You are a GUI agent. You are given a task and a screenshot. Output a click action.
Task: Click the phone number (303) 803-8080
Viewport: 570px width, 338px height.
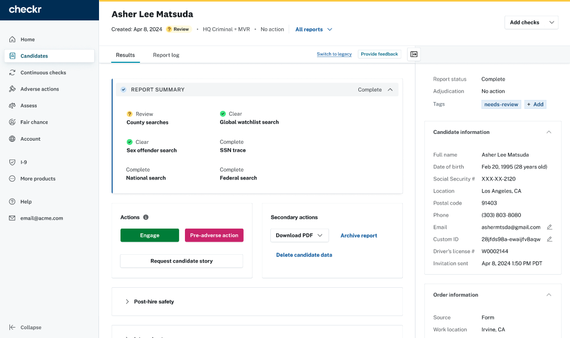pos(501,215)
